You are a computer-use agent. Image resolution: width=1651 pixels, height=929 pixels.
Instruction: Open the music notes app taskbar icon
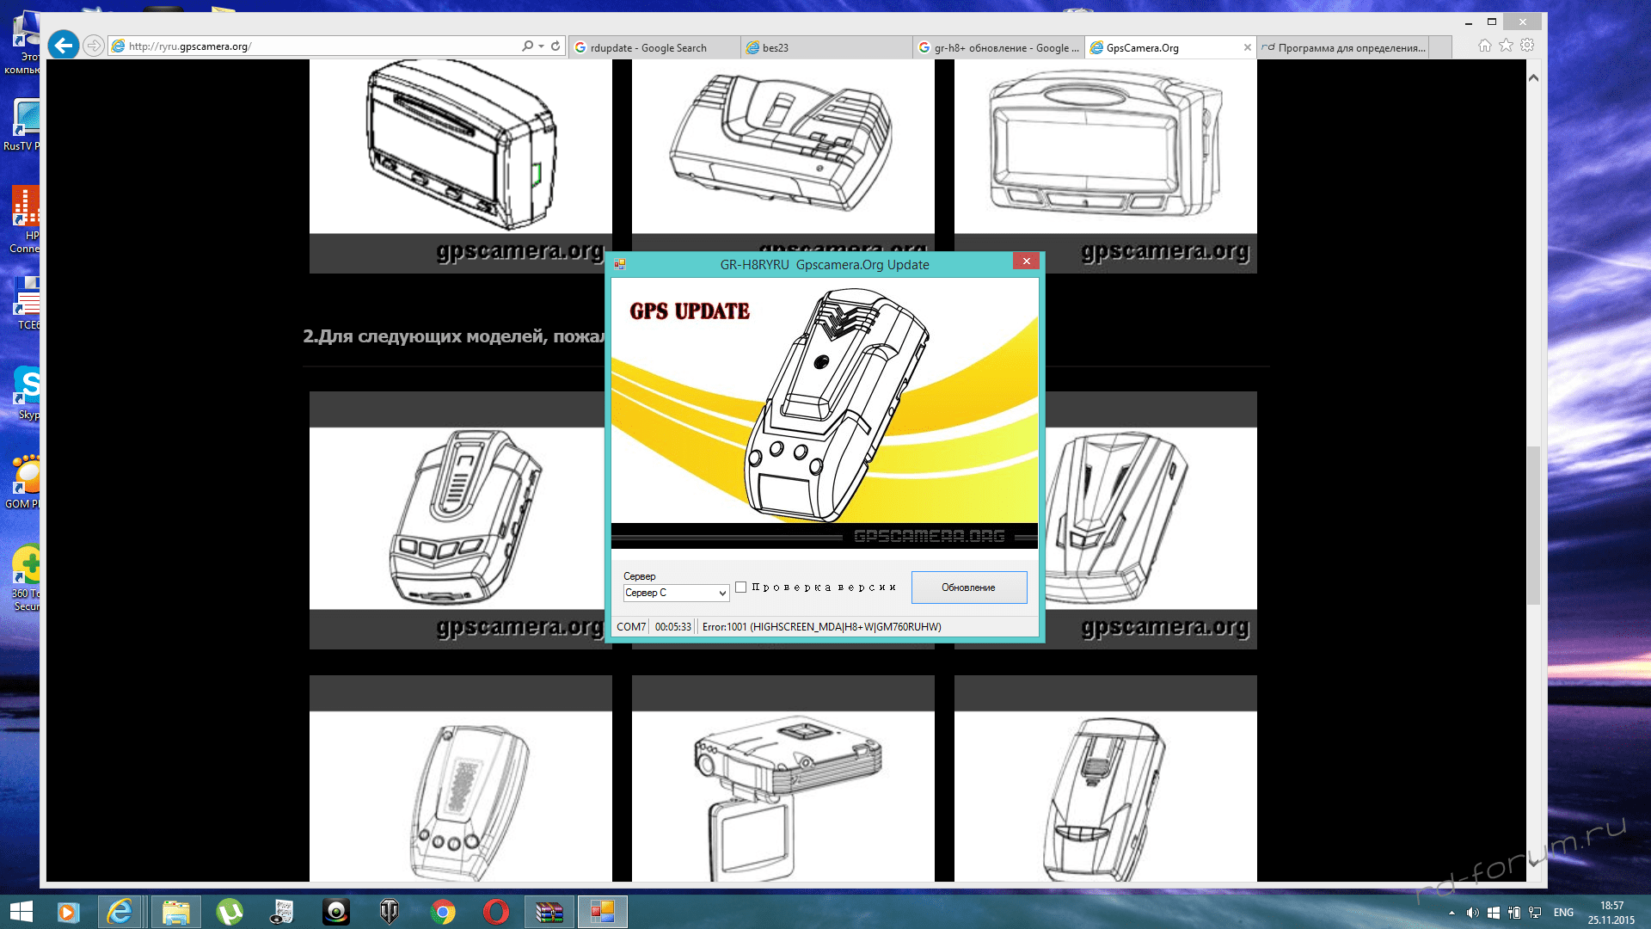pos(282,912)
